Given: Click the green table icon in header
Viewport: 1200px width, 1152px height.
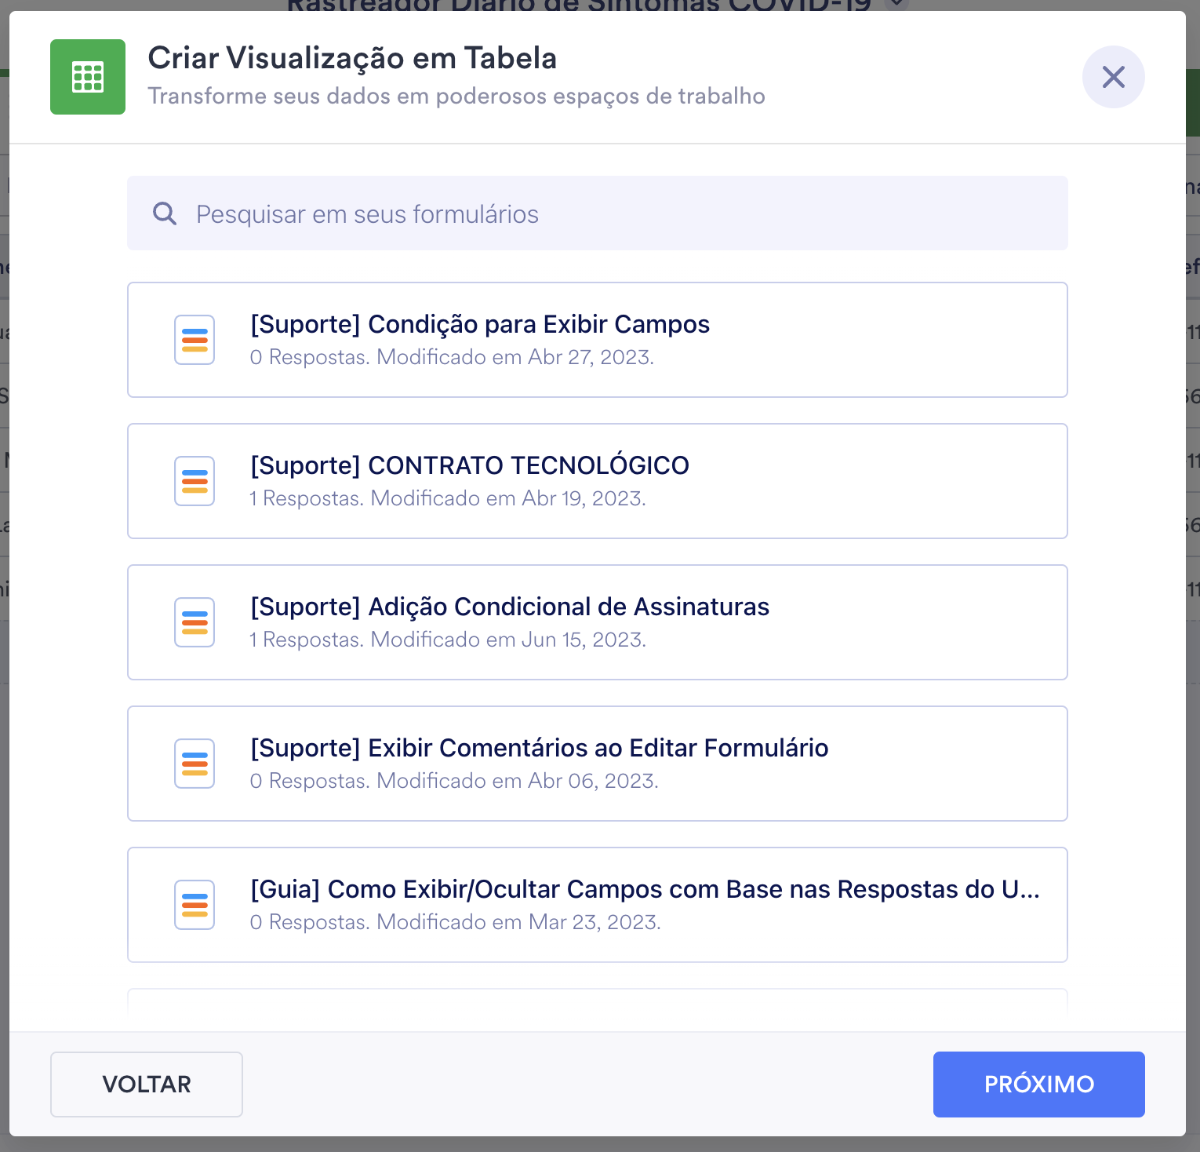Looking at the screenshot, I should pos(88,77).
